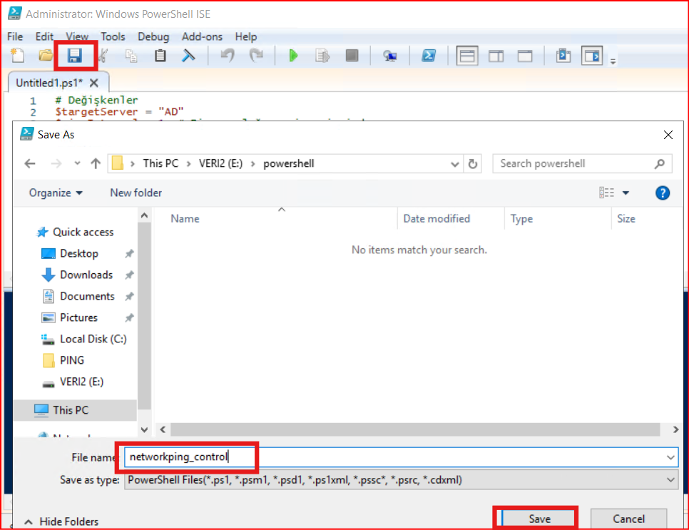
Task: Collapse folder pane with Hide Folders
Action: tap(61, 521)
